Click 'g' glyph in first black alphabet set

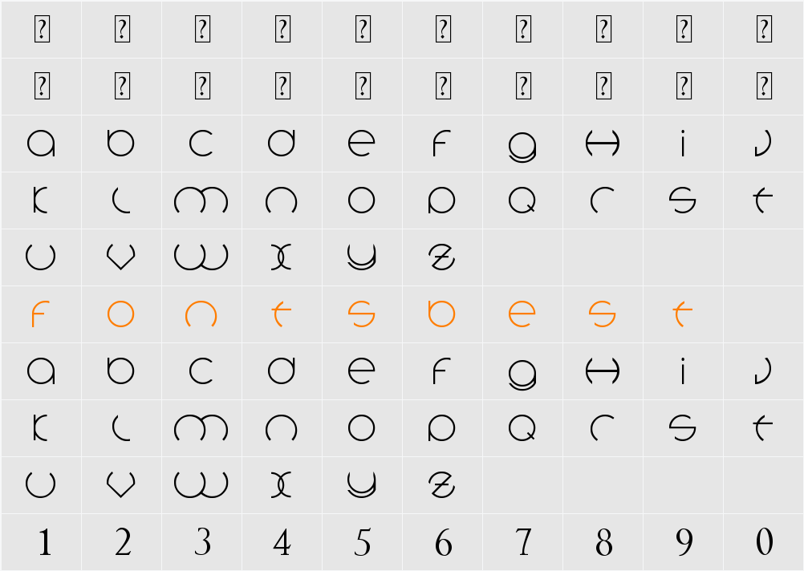(x=522, y=146)
